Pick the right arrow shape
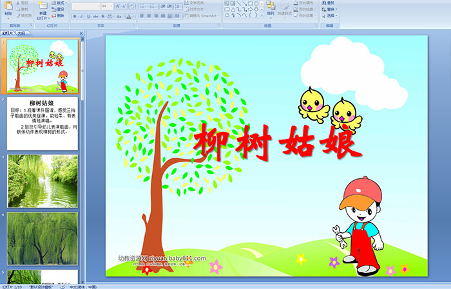 pyautogui.click(x=250, y=10)
